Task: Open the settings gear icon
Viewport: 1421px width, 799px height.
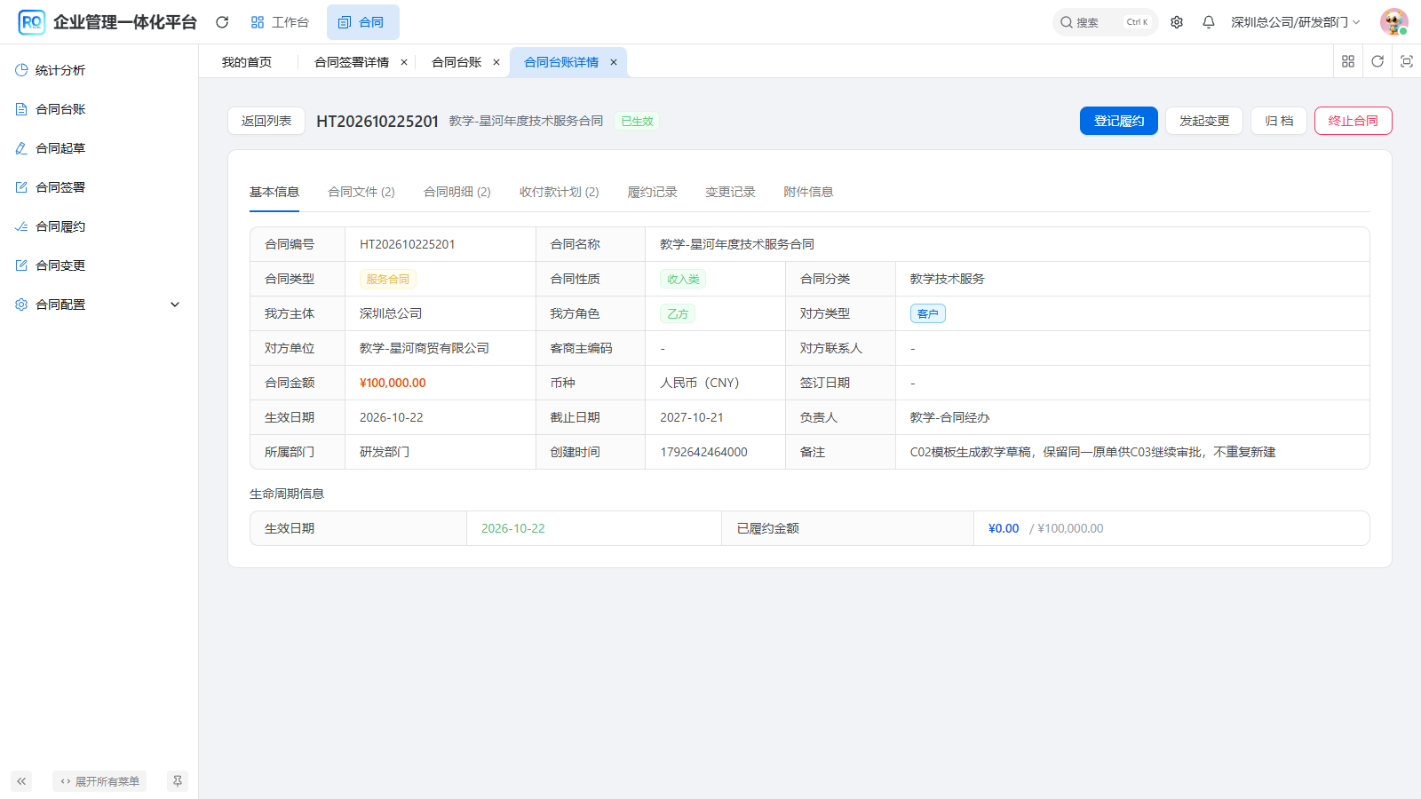Action: point(1177,22)
